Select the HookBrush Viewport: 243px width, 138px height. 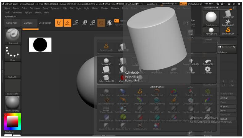click(x=191, y=93)
